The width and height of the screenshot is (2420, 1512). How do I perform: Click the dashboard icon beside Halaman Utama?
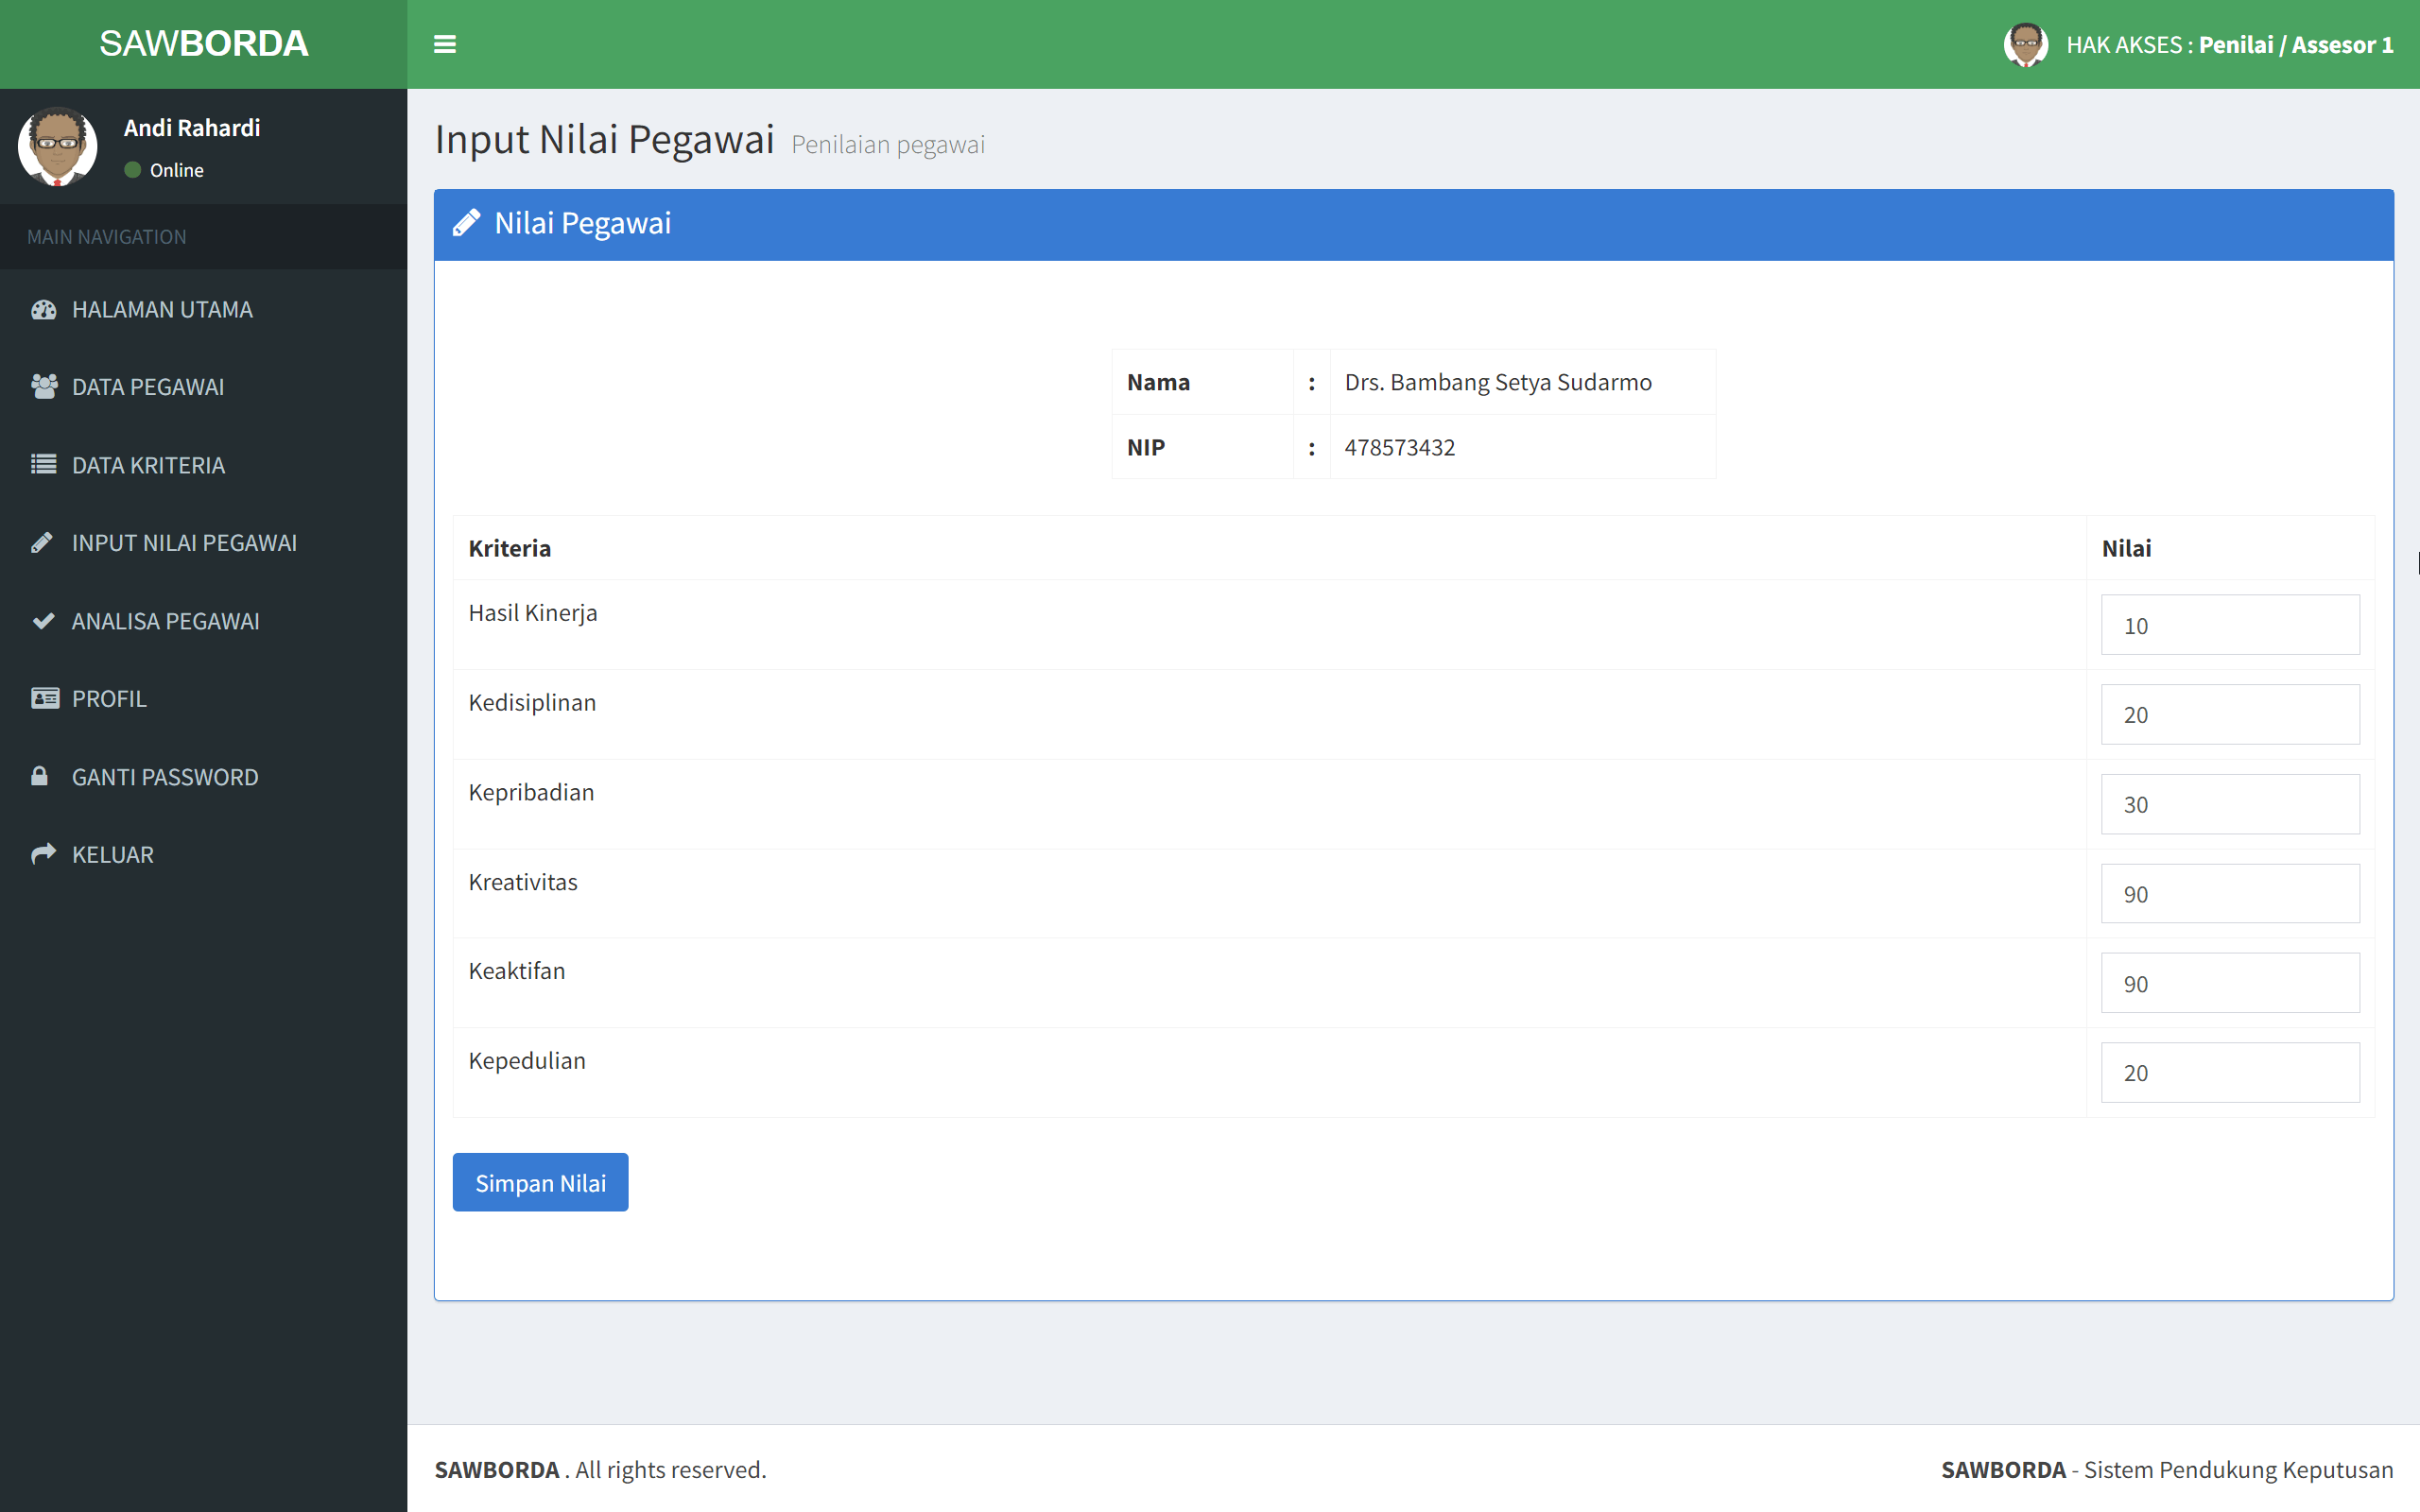tap(44, 309)
